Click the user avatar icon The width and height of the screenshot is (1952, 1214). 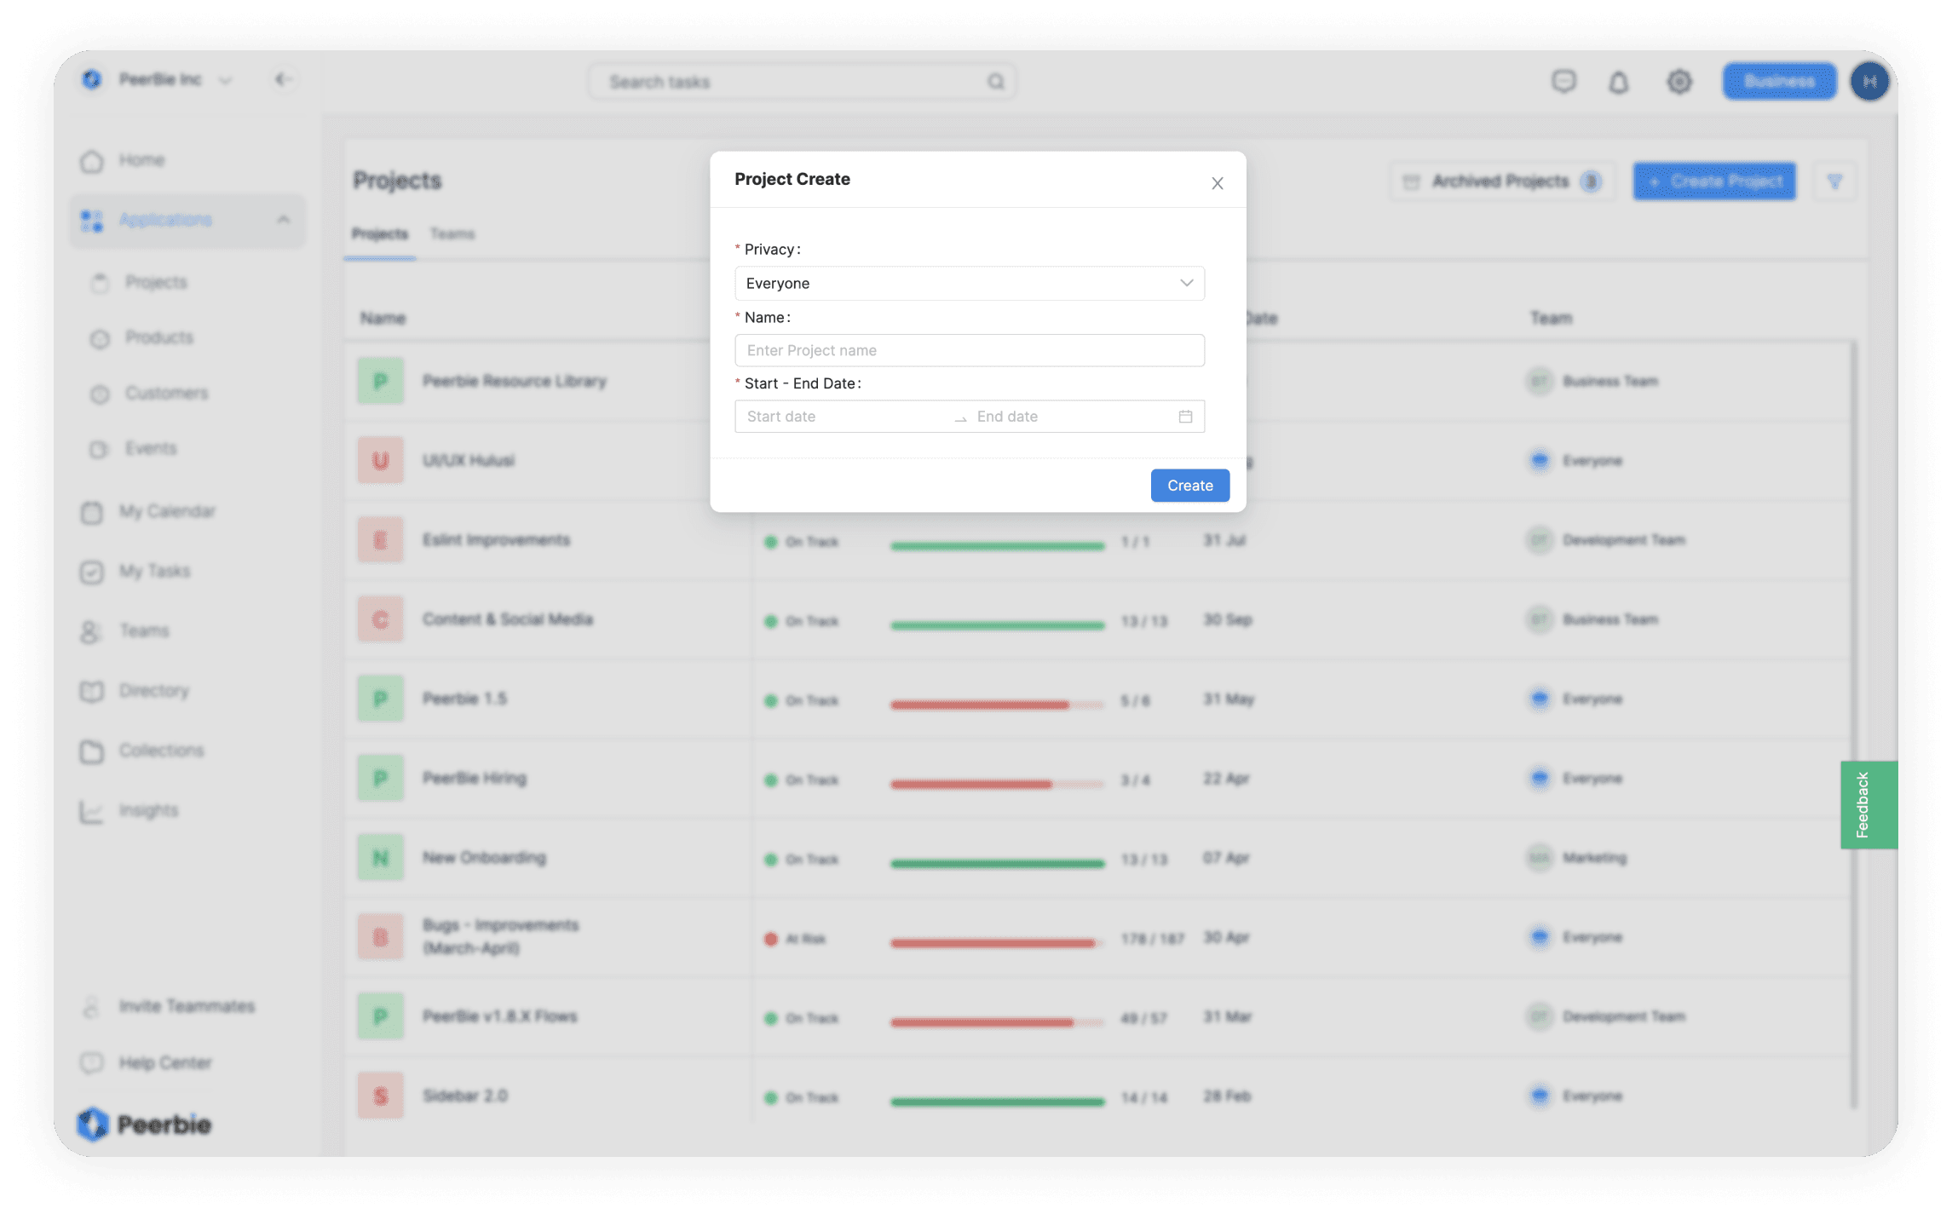click(x=1869, y=82)
